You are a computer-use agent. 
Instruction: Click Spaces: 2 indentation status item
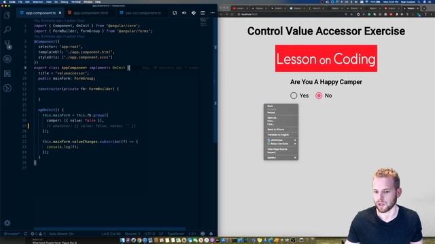pos(133,234)
